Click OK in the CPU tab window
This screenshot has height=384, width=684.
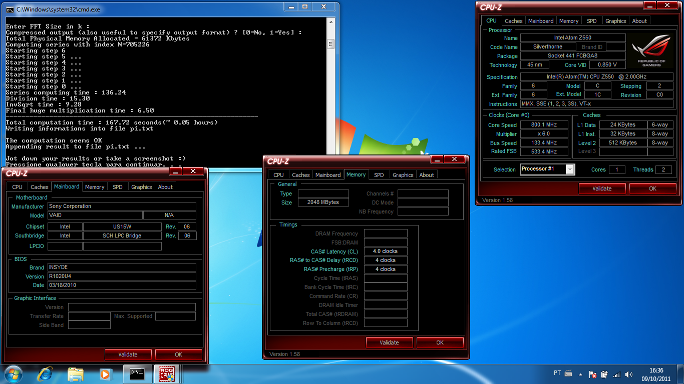click(x=652, y=188)
